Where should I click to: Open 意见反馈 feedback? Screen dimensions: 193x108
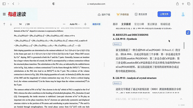pos(141,14)
